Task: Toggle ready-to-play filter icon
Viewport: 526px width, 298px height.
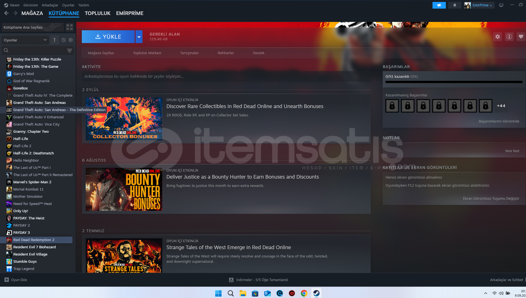Action: [x=71, y=40]
